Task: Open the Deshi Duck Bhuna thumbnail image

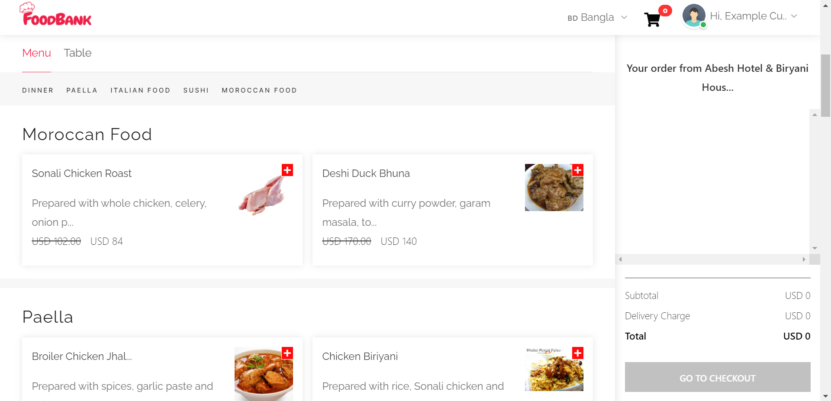Action: tap(554, 187)
